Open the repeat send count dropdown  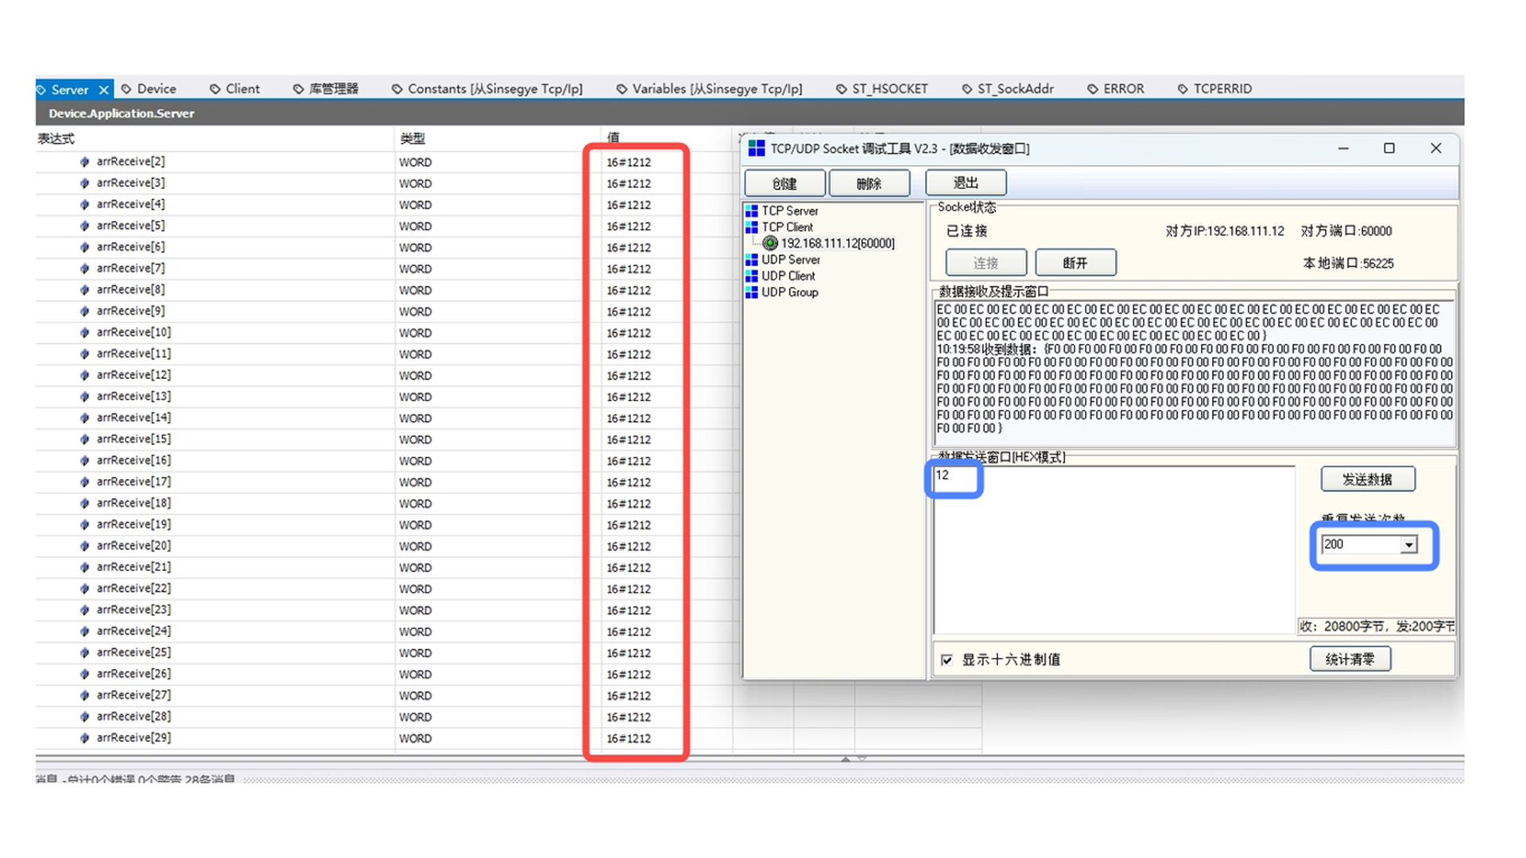(x=1408, y=545)
